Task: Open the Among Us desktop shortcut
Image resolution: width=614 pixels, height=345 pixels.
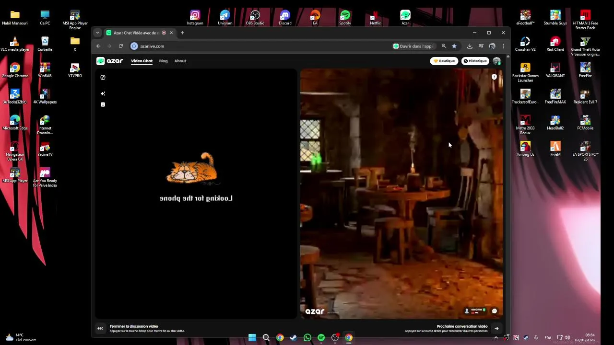Action: click(525, 149)
